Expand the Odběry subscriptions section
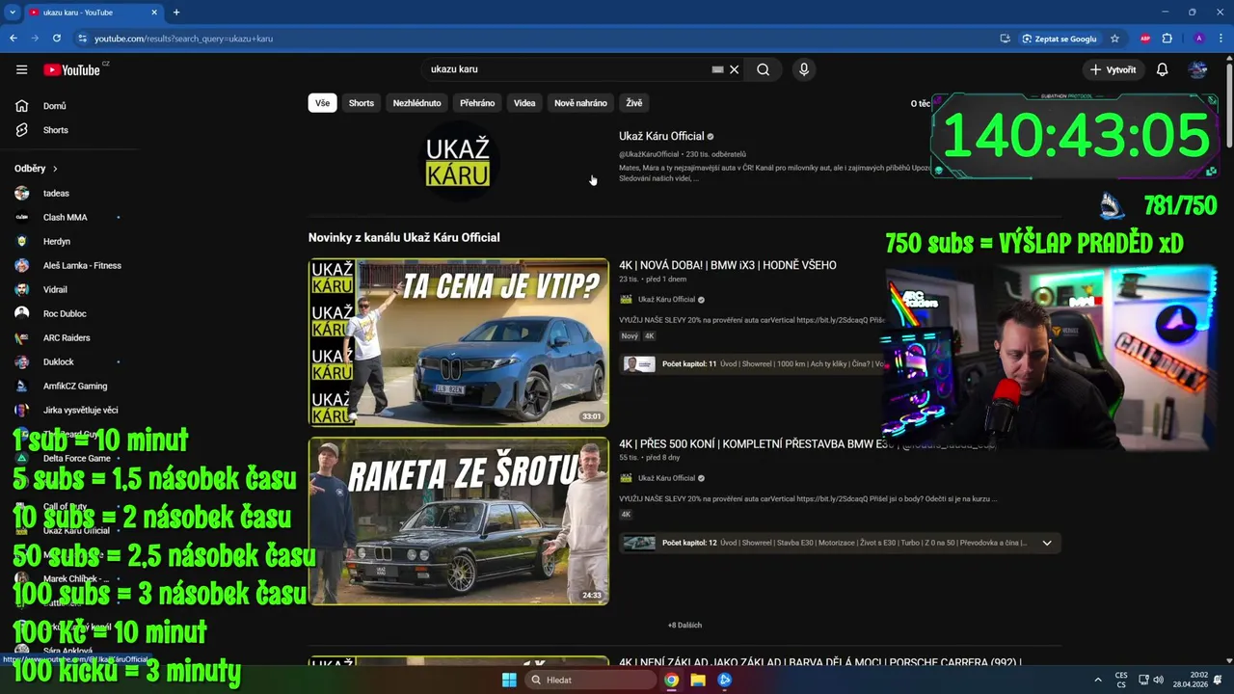Viewport: 1234px width, 694px height. [36, 169]
